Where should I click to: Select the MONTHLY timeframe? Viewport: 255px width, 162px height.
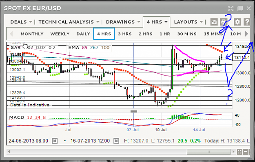coord(32,34)
